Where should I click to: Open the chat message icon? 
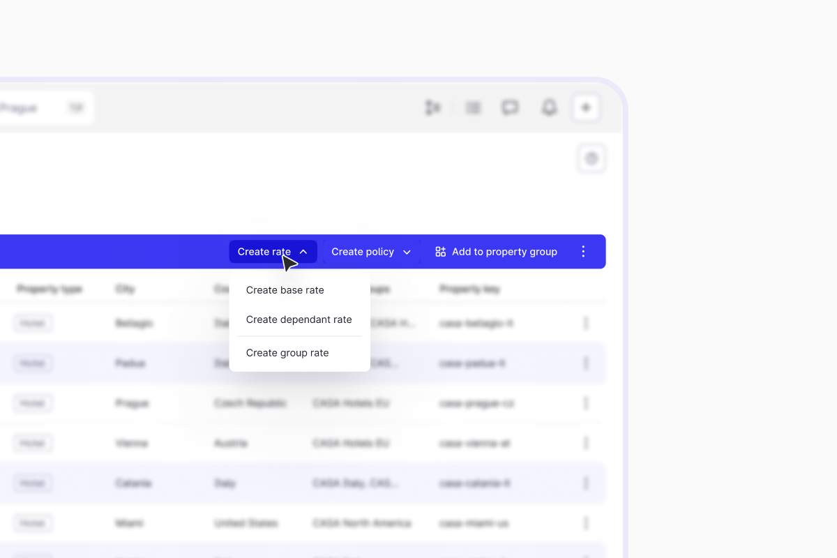click(x=511, y=107)
